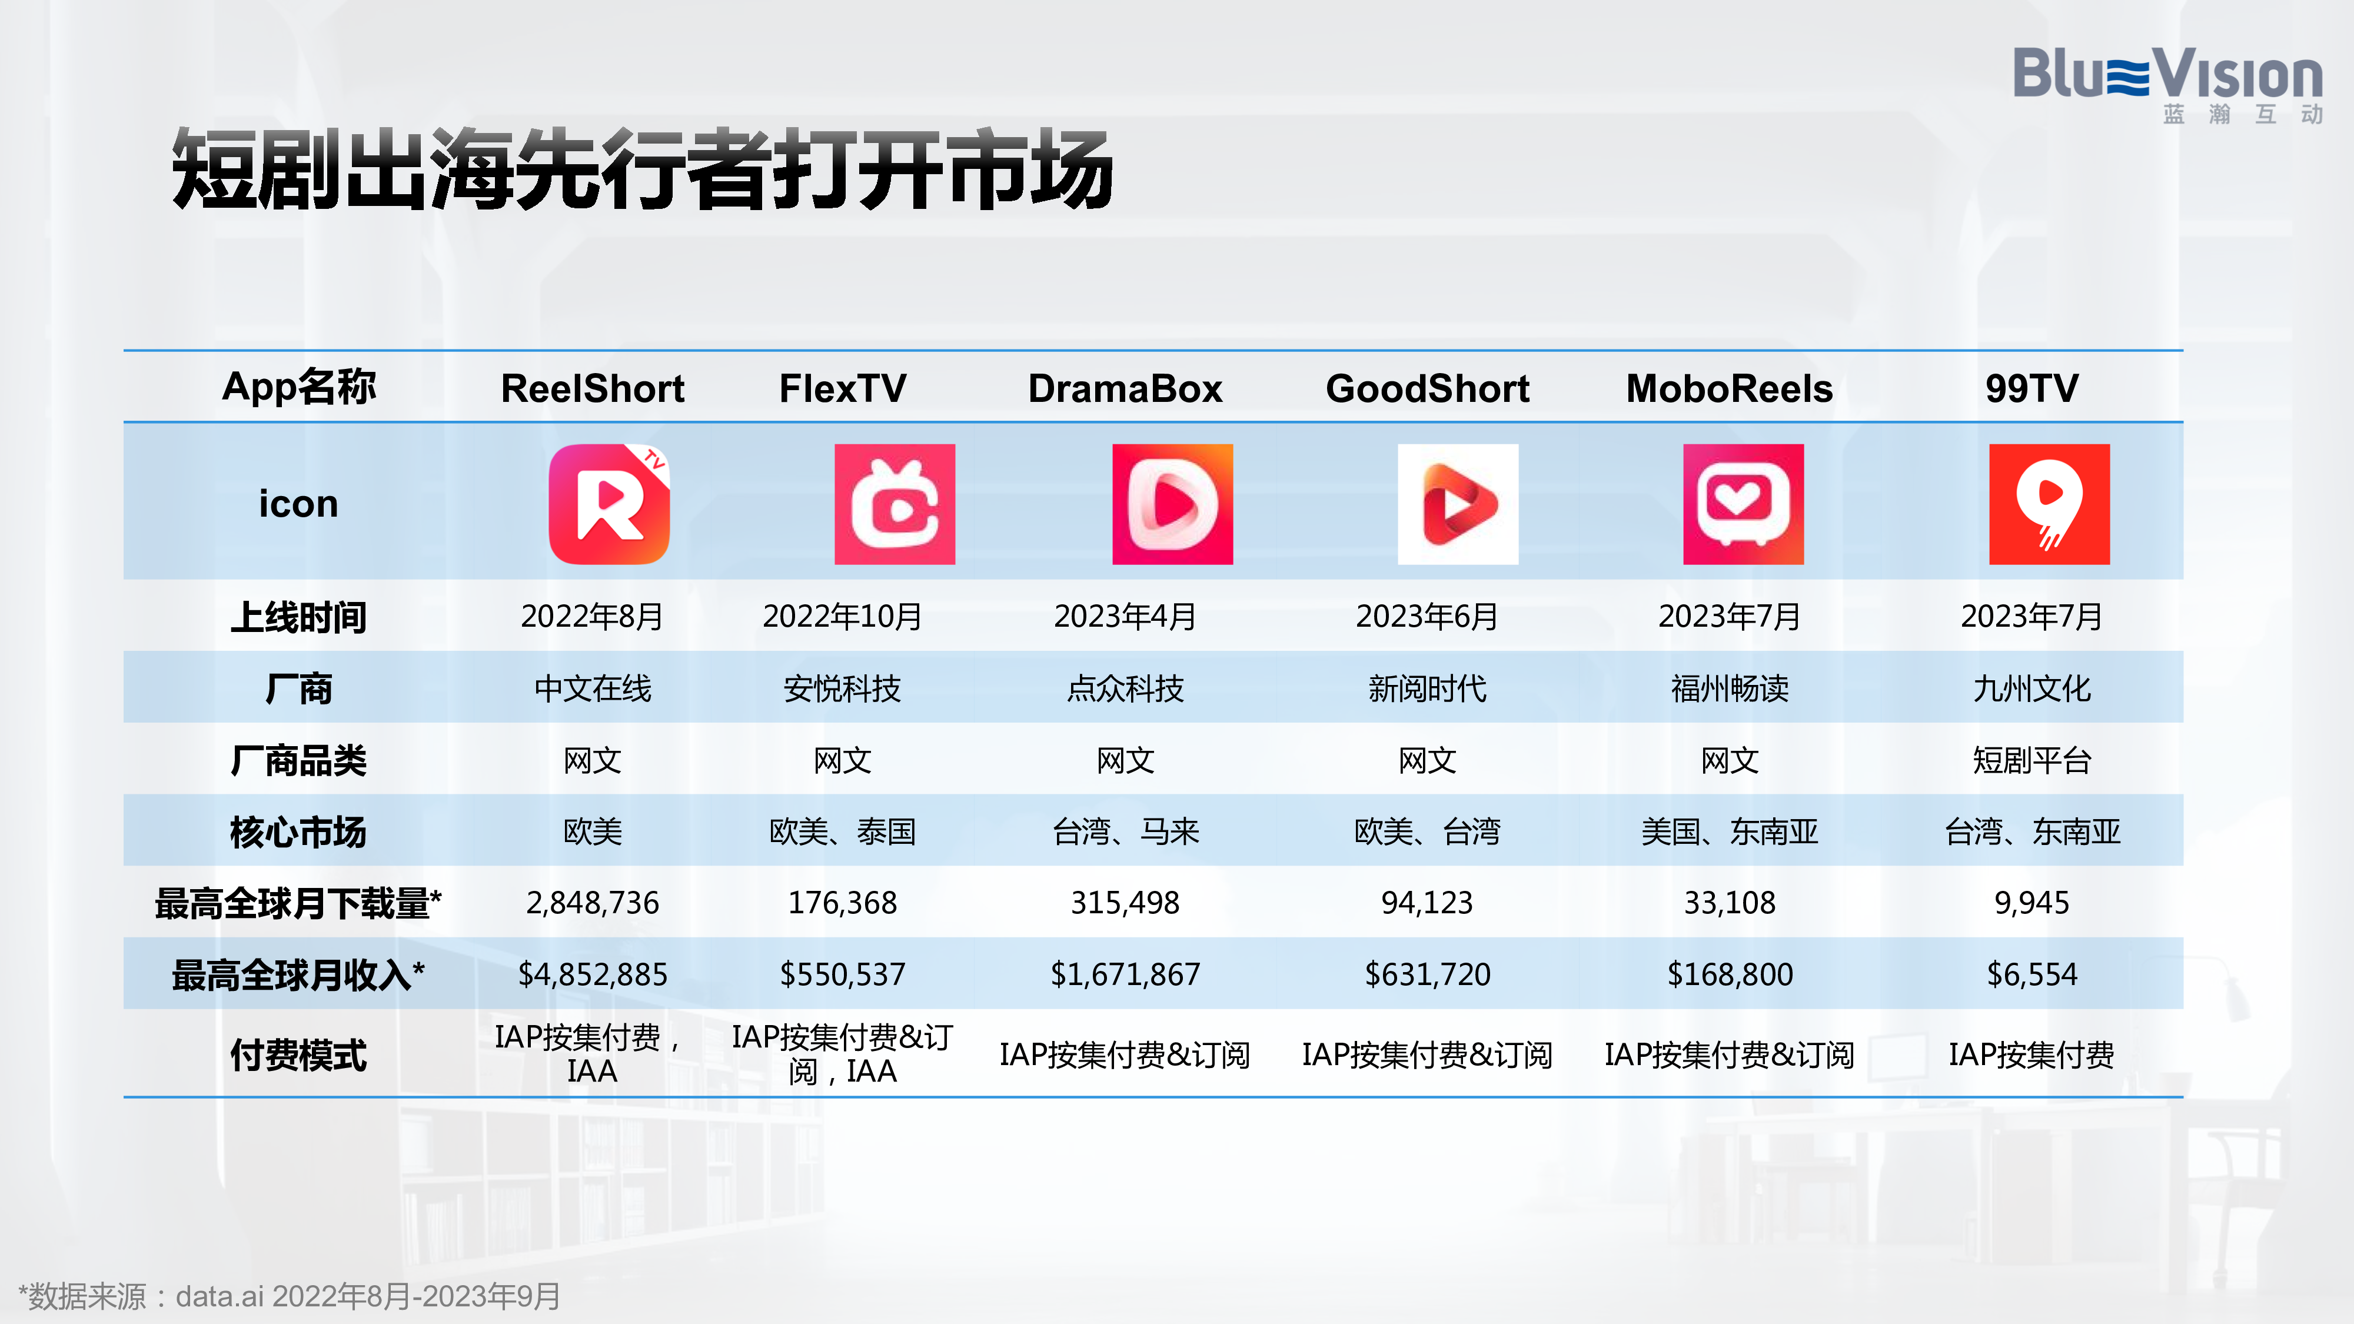Select the column header FlexTV
The image size is (2354, 1324).
tap(843, 388)
